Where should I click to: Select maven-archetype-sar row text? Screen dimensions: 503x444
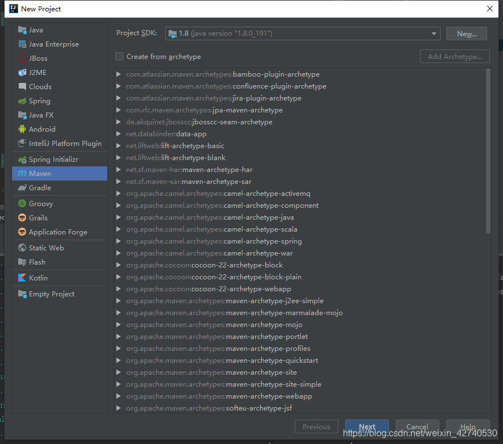pos(188,182)
